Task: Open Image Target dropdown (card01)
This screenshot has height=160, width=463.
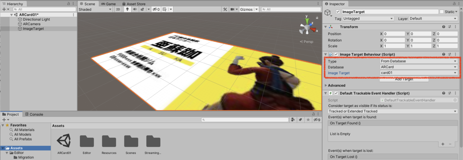Action: tap(419, 73)
